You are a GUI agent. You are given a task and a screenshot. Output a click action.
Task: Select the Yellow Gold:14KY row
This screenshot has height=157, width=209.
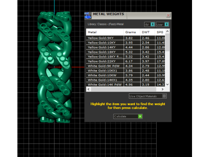click(x=126, y=47)
